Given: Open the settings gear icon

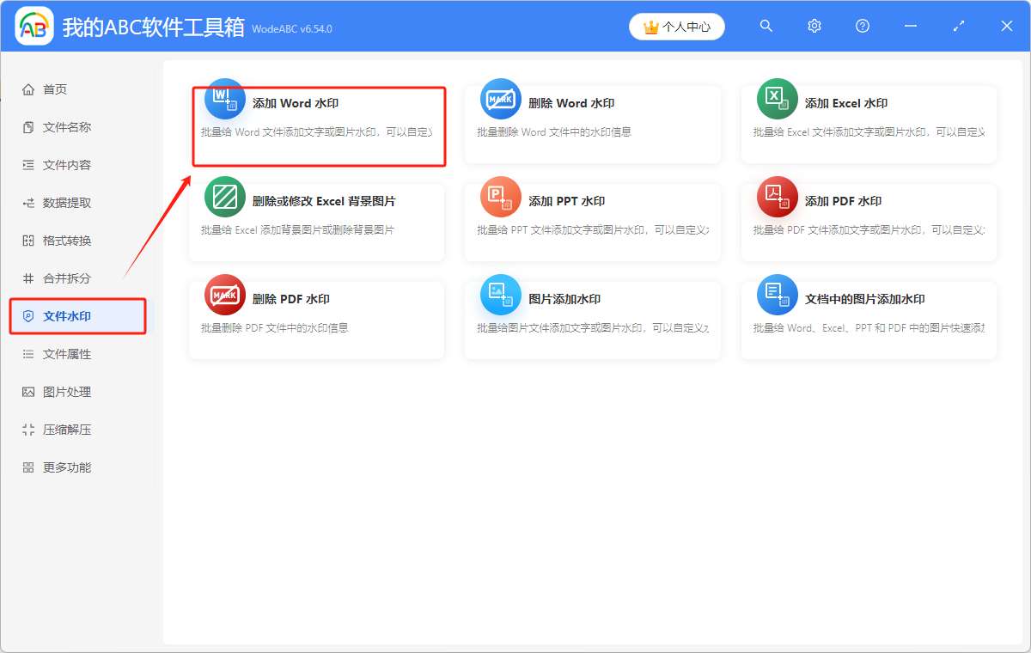Looking at the screenshot, I should click(814, 26).
